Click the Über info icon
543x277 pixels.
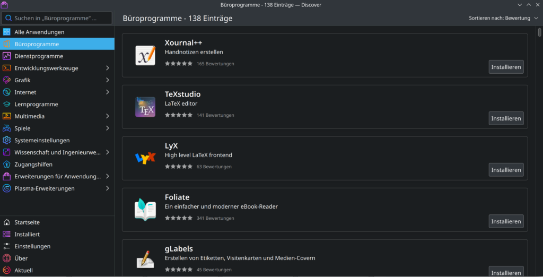(x=6, y=258)
